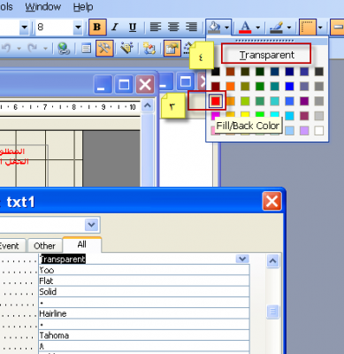Viewport: 344px width, 354px height.
Task: Pick the orange color swatch
Action: point(230,86)
